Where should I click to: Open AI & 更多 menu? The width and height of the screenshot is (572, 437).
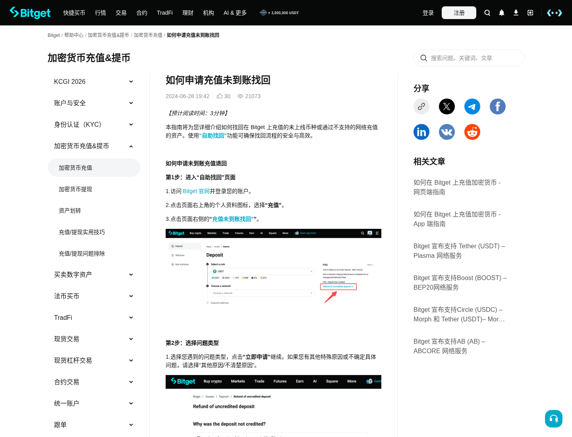point(235,13)
